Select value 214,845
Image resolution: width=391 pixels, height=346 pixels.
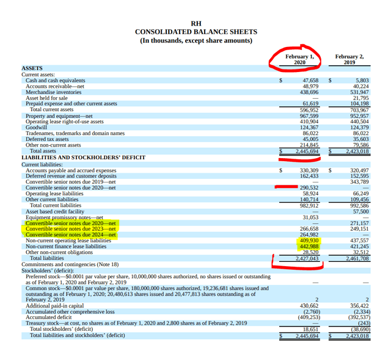(x=309, y=145)
